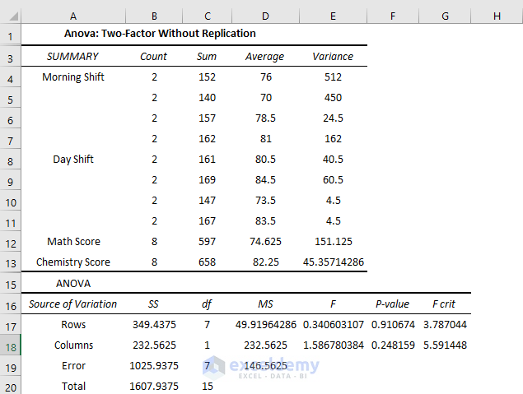This screenshot has width=523, height=394.
Task: Select row 1 header
Action: coord(11,35)
